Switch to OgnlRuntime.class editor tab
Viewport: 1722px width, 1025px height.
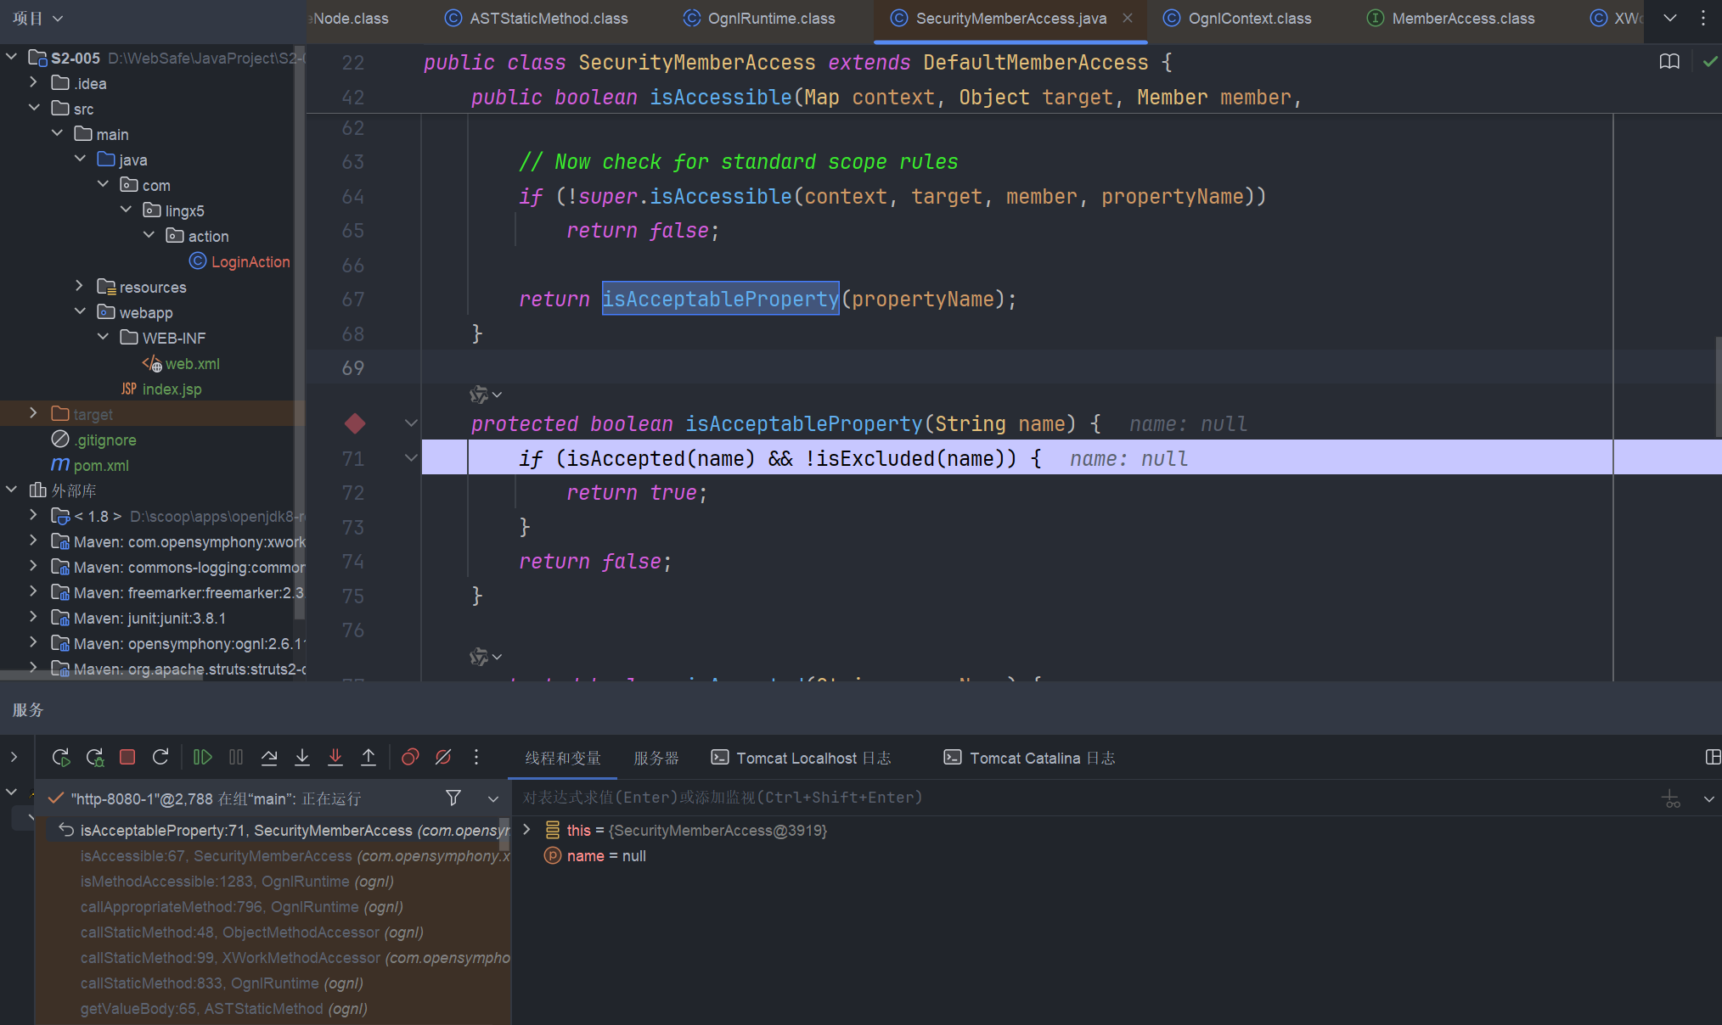(x=770, y=19)
